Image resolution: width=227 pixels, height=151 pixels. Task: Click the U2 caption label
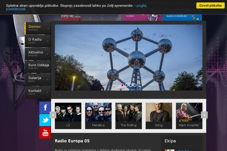(68, 125)
